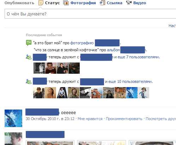Click 'Прокомментировать' under the ооеееее post

(124, 119)
